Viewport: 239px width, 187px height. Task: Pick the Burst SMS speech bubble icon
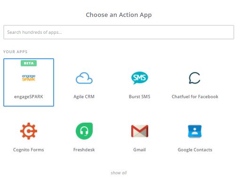tap(140, 78)
